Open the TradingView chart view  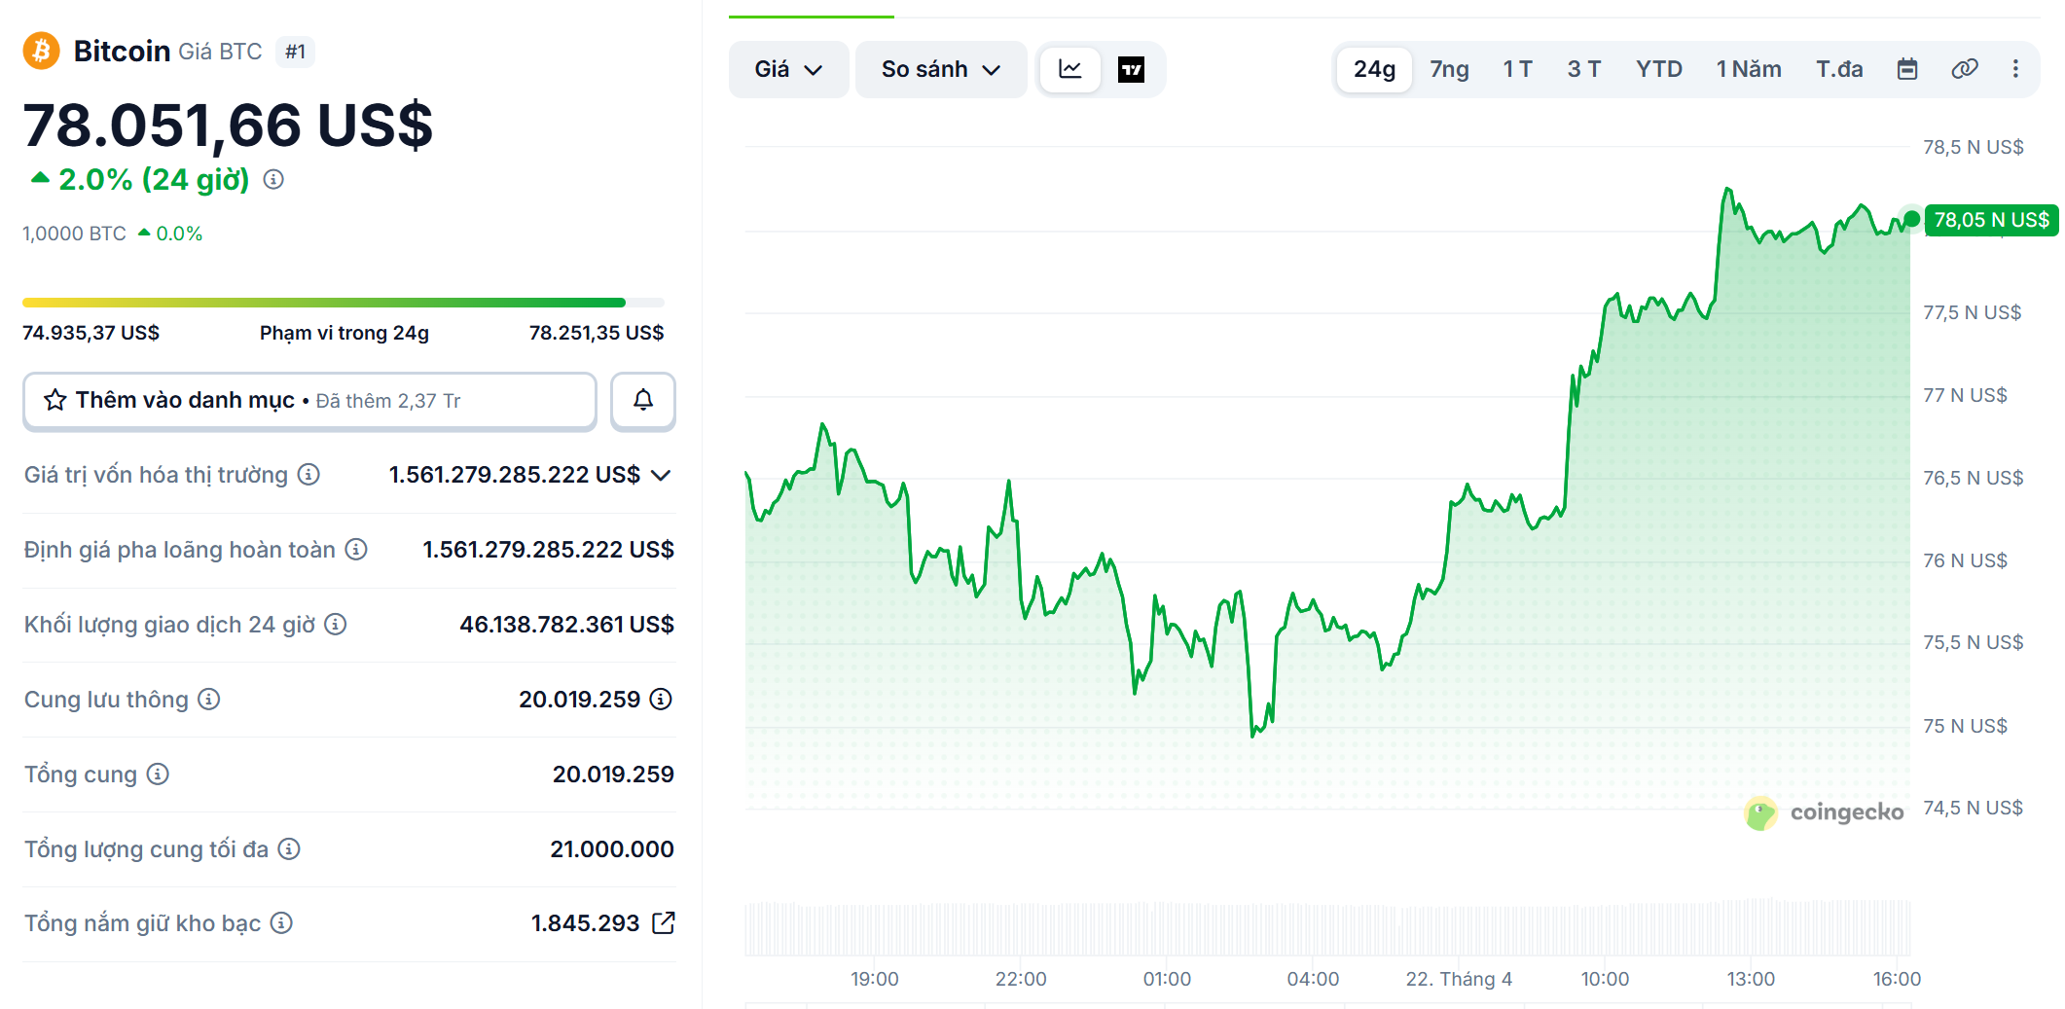pos(1134,69)
